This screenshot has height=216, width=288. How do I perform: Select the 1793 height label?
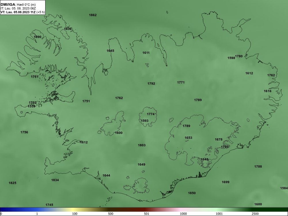coord(225,147)
